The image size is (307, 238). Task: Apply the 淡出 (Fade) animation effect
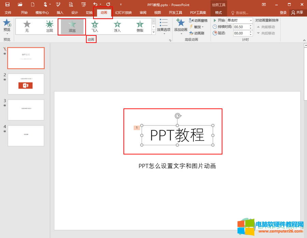[72, 27]
